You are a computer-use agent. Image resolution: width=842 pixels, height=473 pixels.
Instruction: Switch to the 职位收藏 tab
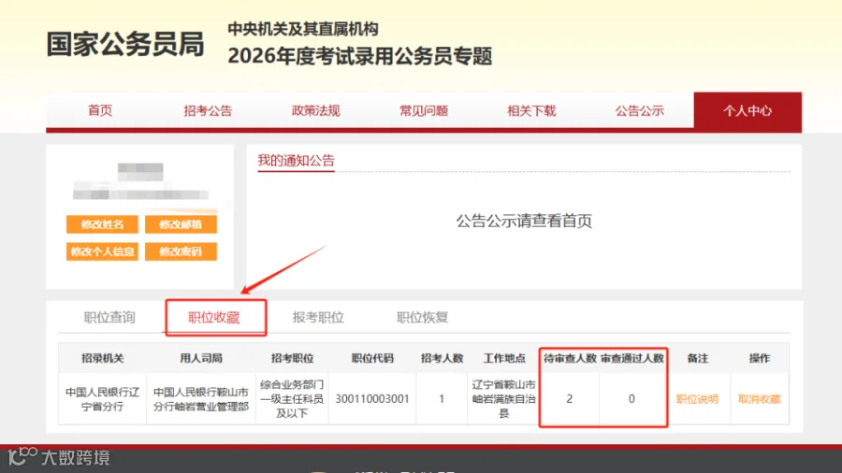(x=213, y=318)
